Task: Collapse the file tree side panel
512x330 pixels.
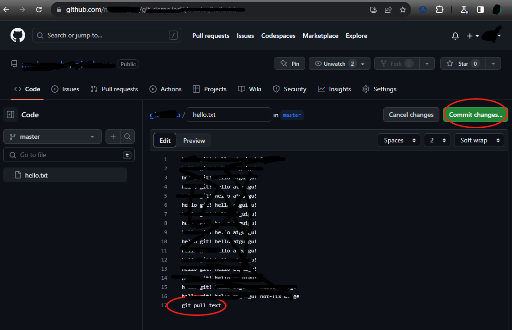Action: (11, 115)
